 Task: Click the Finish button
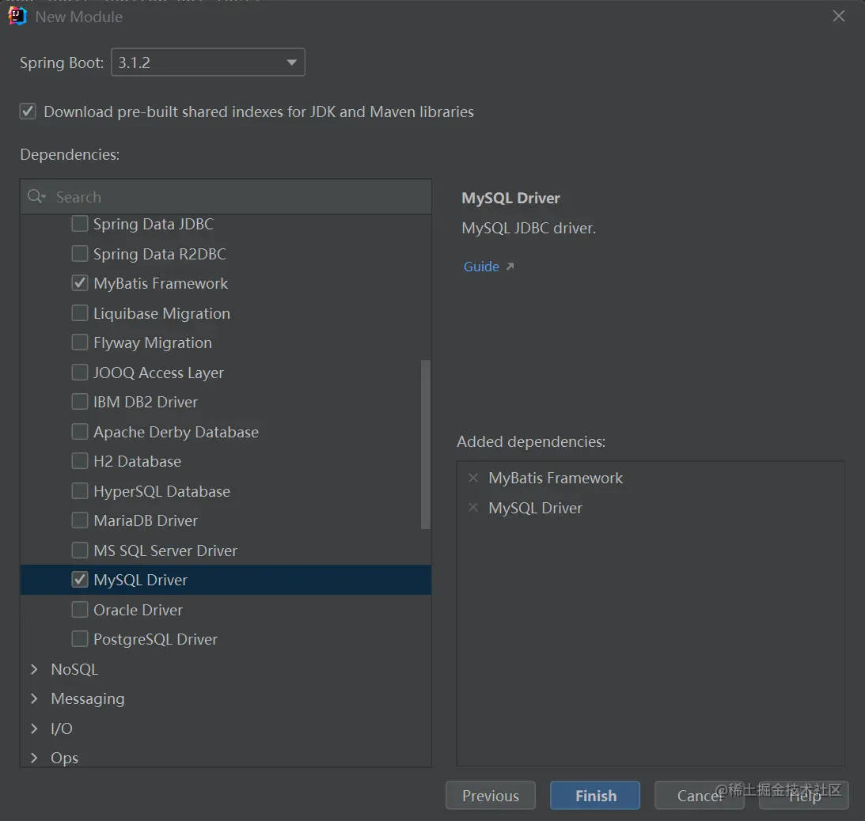(x=595, y=796)
